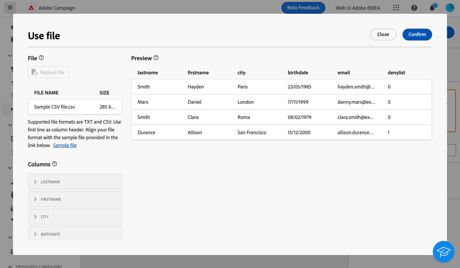The image size is (460, 268).
Task: Open the Help question mark icon
Action: pos(414,8)
